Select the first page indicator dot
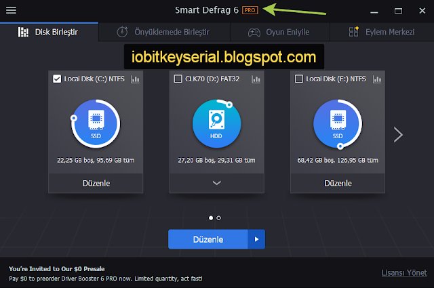 click(211, 218)
